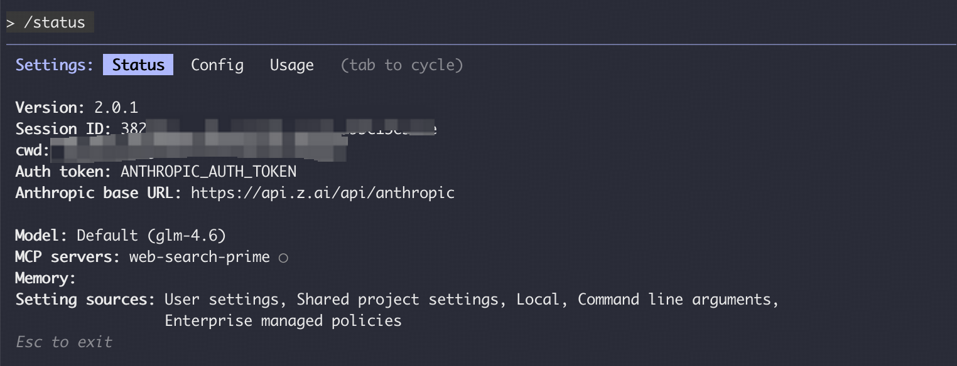Click Command line arguments source
Viewport: 957px width, 366px height.
pyautogui.click(x=678, y=300)
